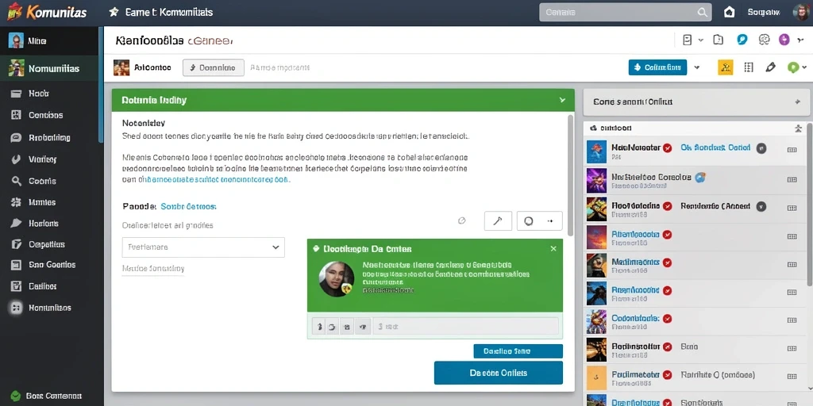Click the brain gear icon in header

pos(763,40)
